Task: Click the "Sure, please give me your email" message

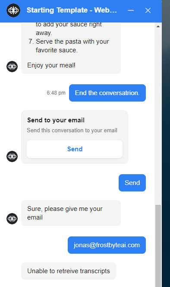Action: 71,213
